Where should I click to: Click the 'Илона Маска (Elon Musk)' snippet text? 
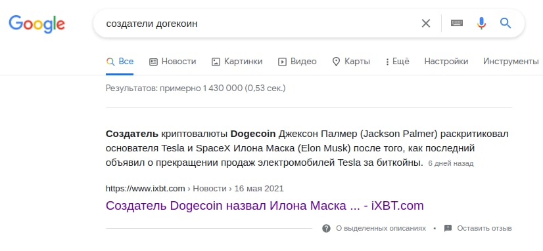tap(293, 149)
